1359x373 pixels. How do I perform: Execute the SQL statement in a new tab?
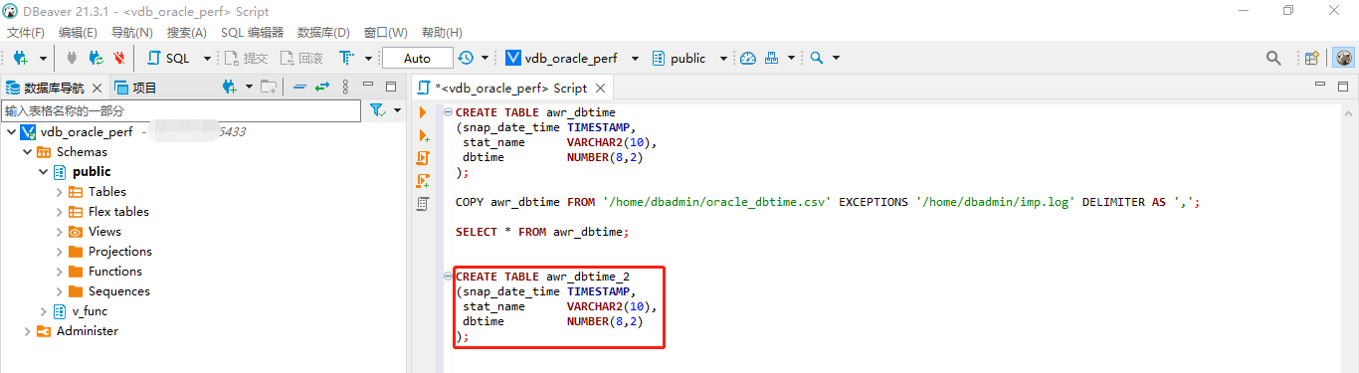(x=424, y=135)
